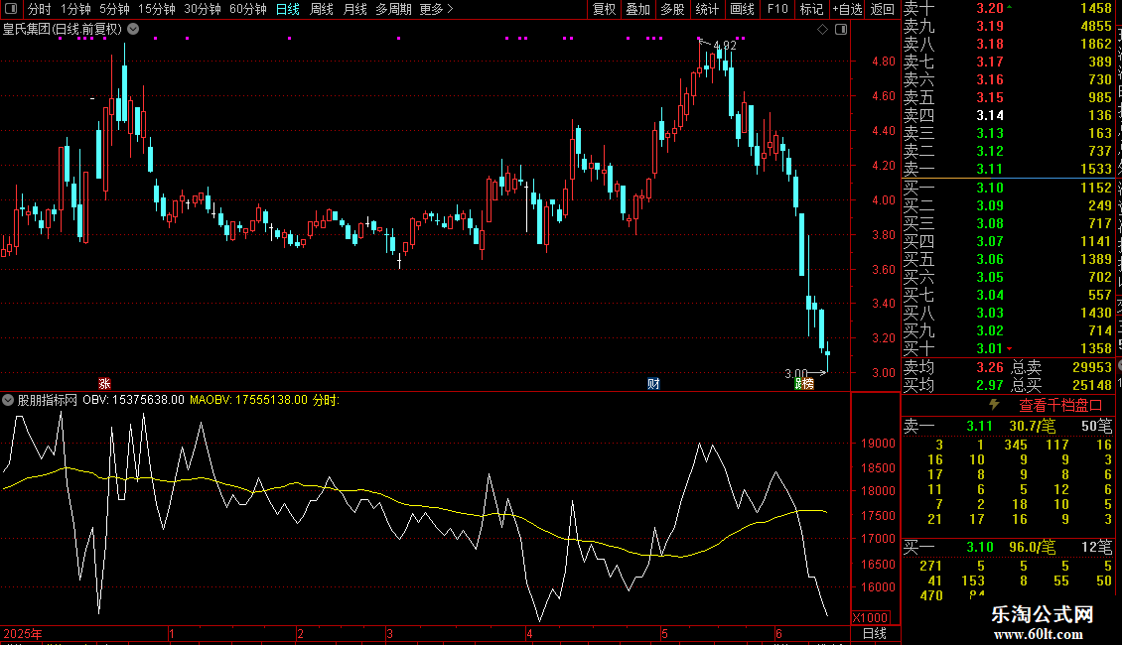
Task: Click month 5 on the time axis
Action: pos(664,633)
